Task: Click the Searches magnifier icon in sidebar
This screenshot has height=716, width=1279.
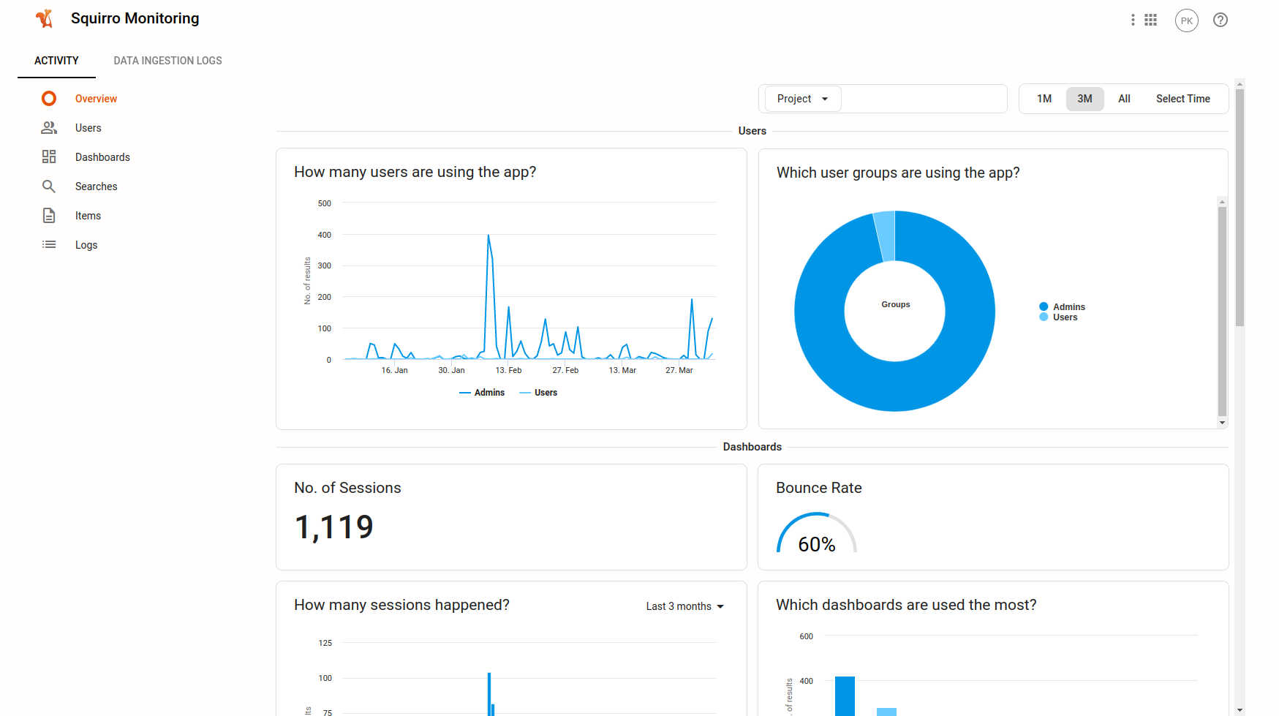Action: [x=49, y=186]
